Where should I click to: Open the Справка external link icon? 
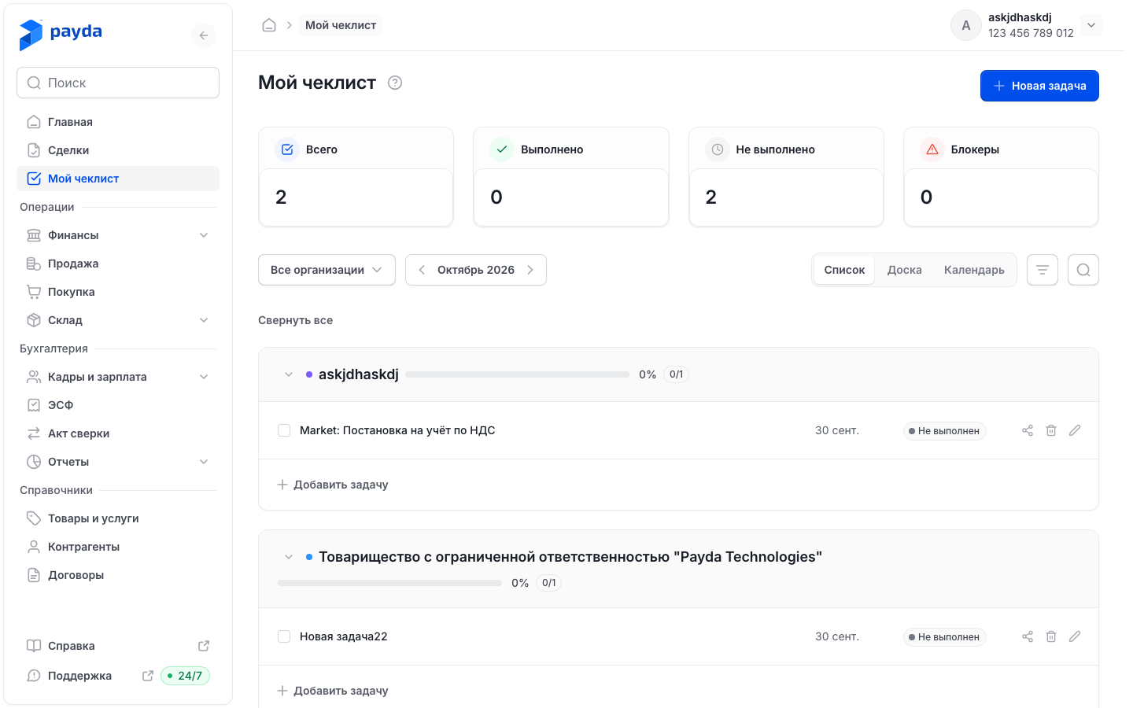(x=204, y=646)
